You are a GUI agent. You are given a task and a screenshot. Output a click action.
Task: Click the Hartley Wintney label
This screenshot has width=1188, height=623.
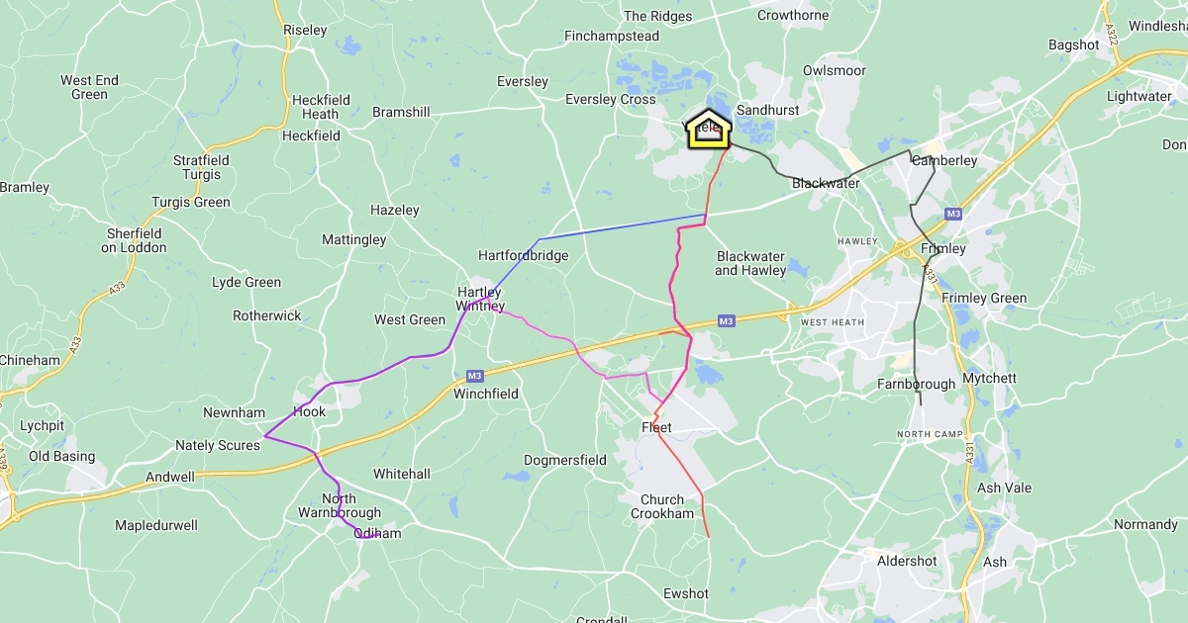480,299
